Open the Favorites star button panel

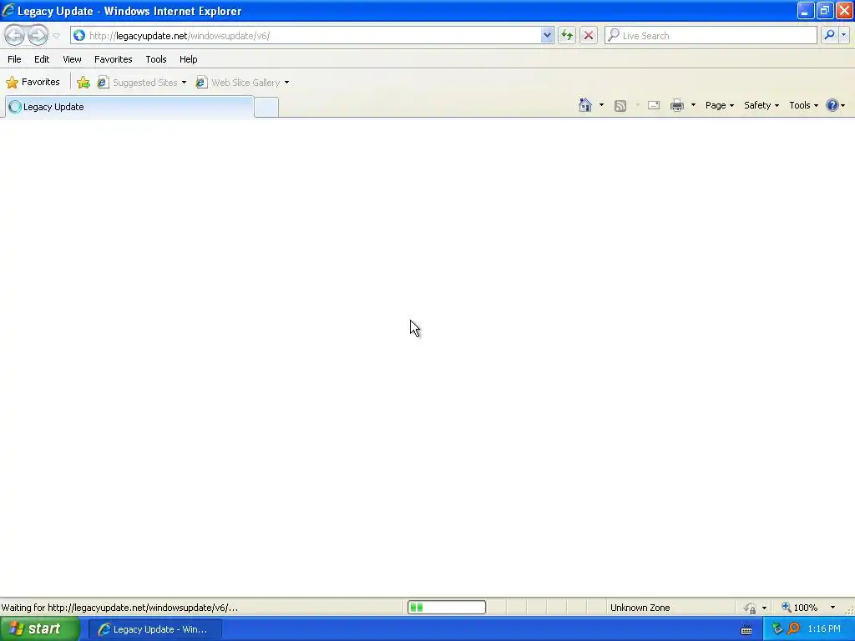(33, 83)
